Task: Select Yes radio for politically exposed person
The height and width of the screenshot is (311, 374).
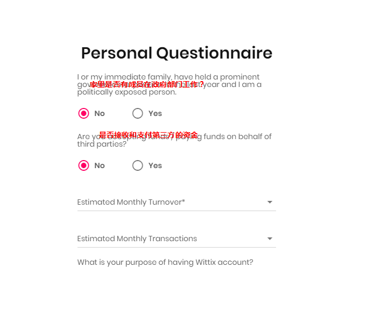Action: click(138, 113)
